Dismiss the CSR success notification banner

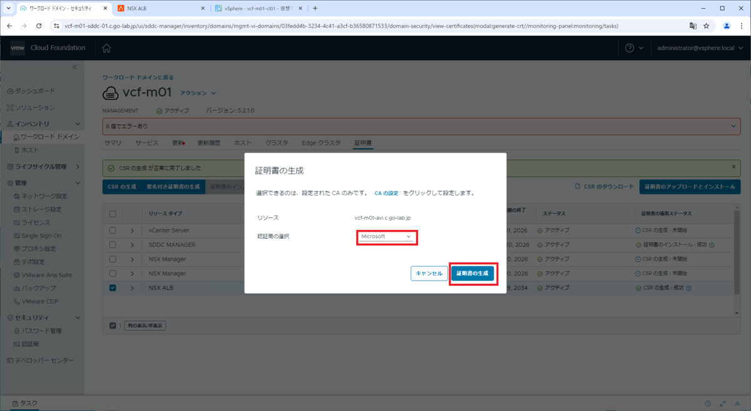coord(733,167)
